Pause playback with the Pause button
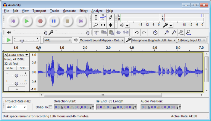 pyautogui.click(x=54, y=21)
